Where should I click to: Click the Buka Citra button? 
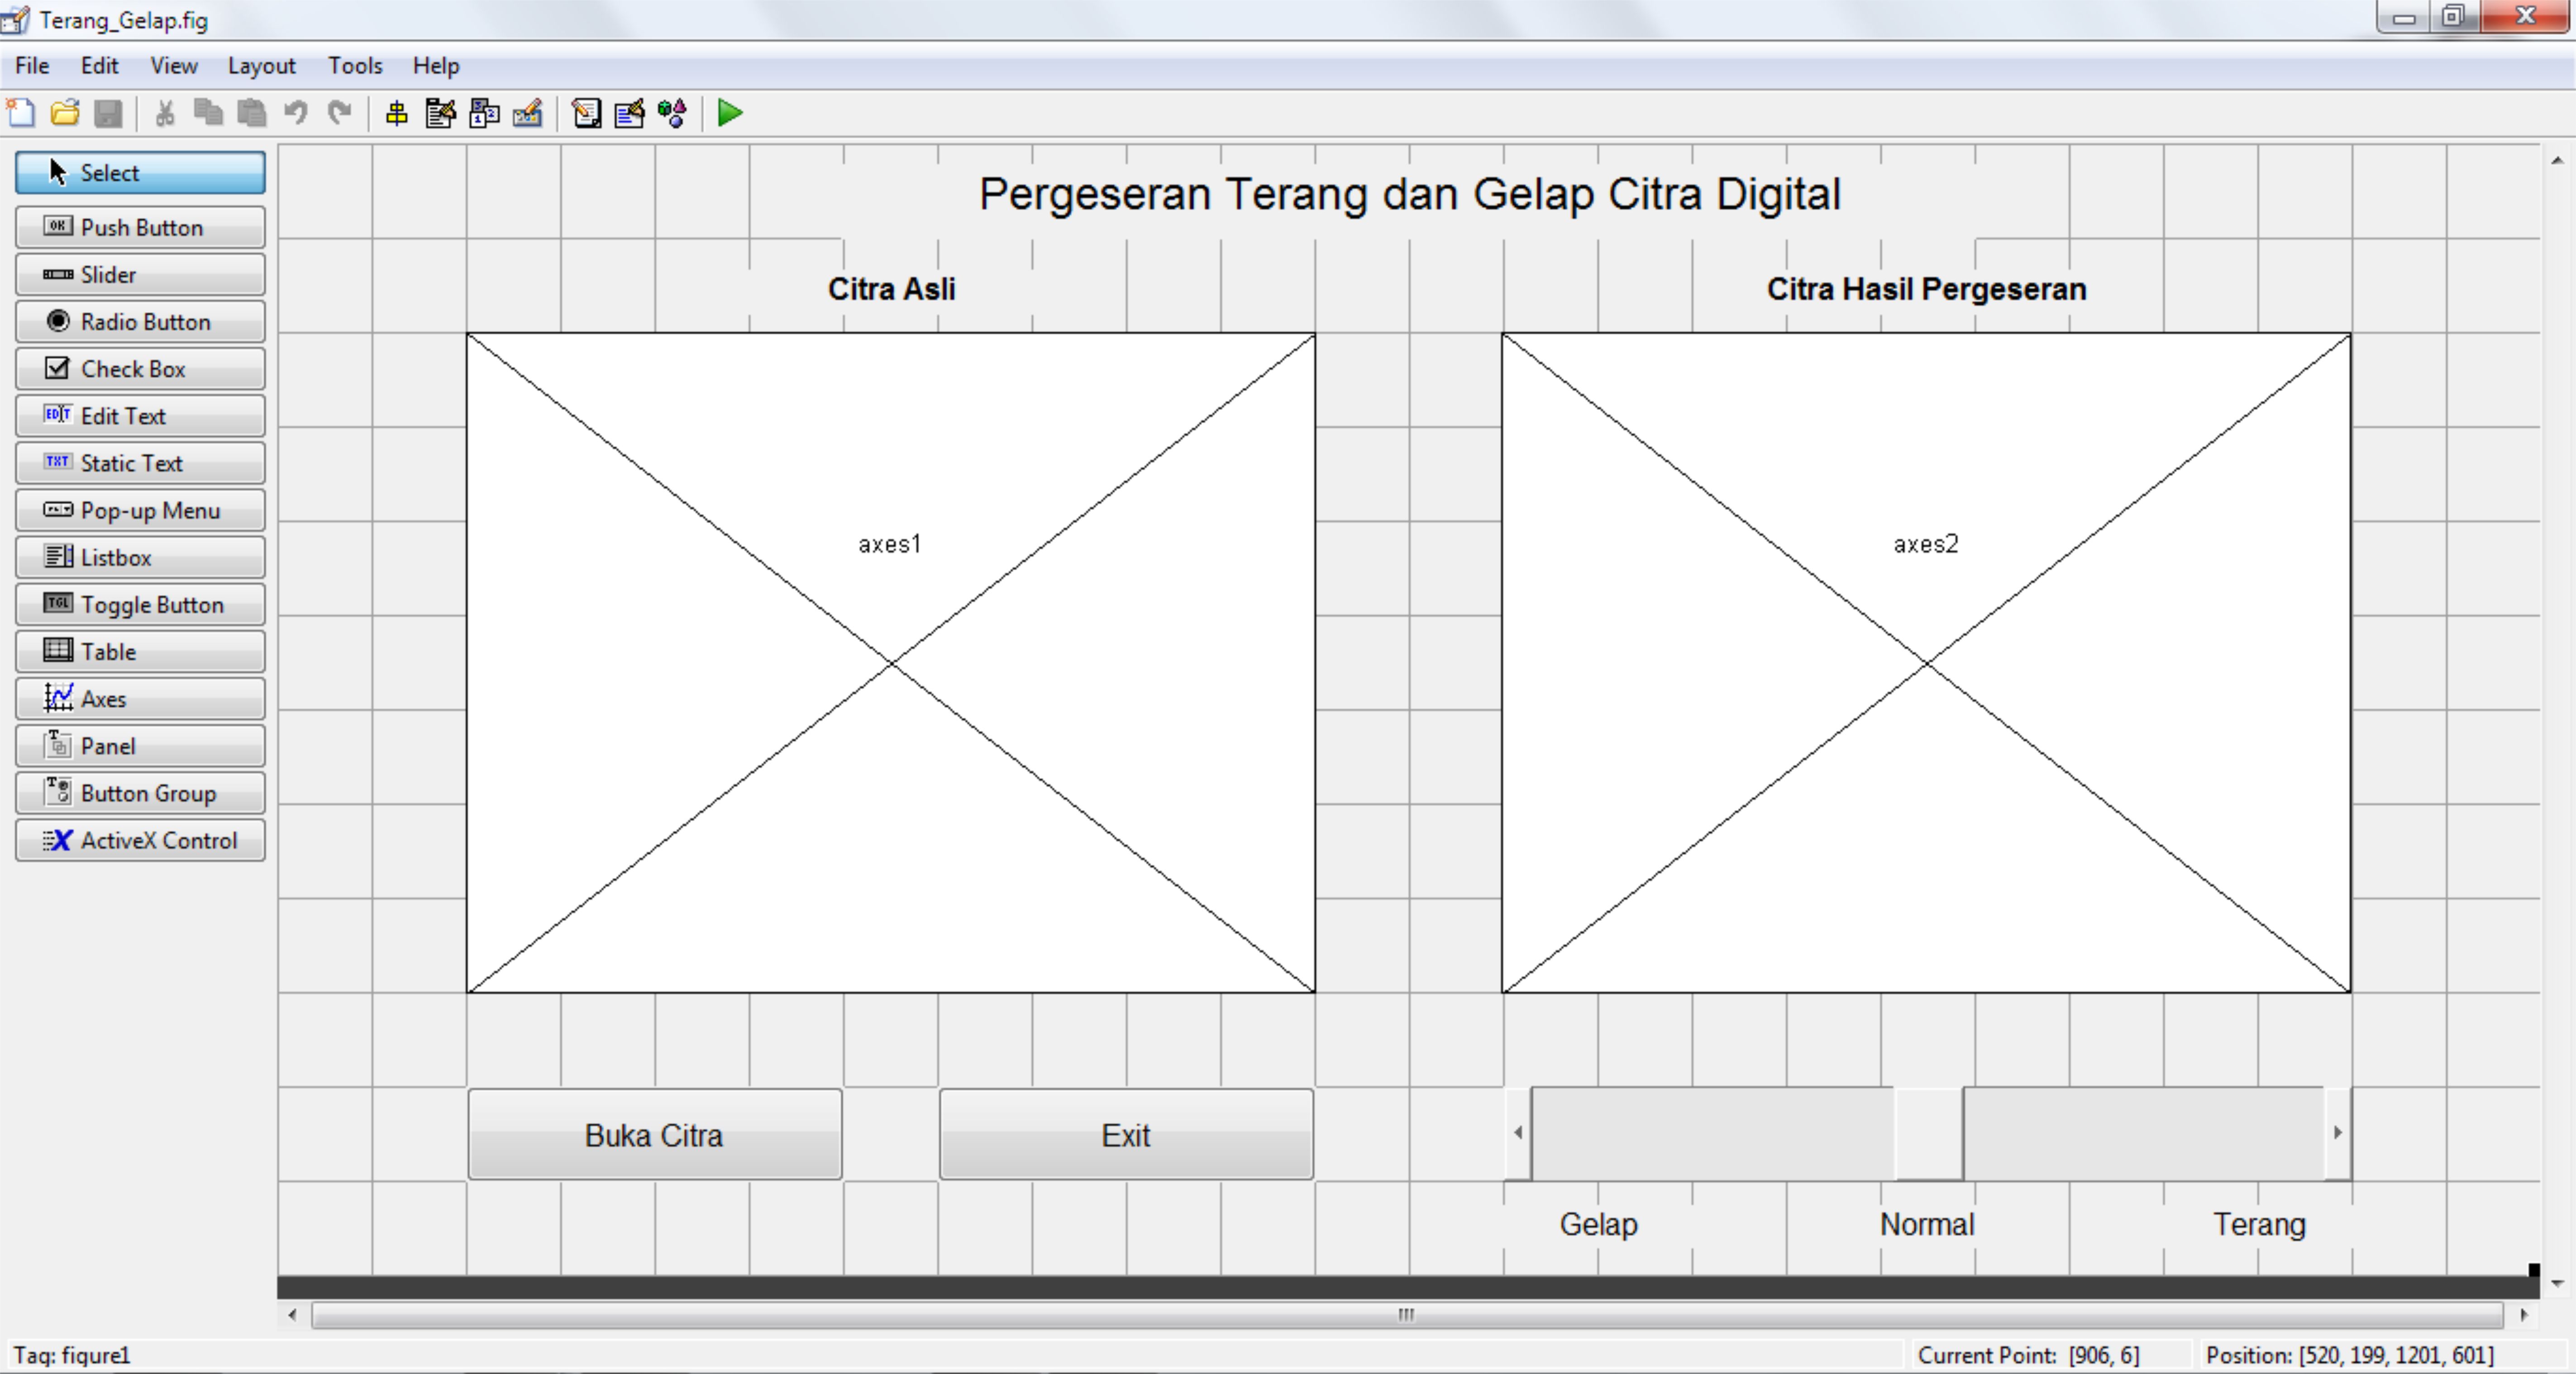coord(655,1135)
